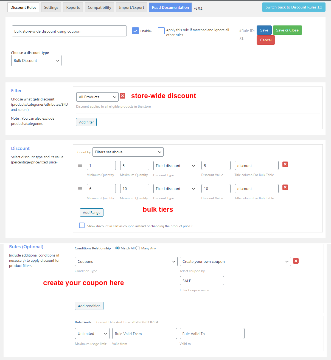Open the Bulk Discount type dropdown

[36, 61]
